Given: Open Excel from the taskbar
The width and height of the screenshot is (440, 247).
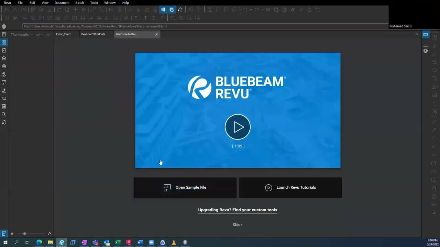Looking at the screenshot, I should (x=118, y=242).
